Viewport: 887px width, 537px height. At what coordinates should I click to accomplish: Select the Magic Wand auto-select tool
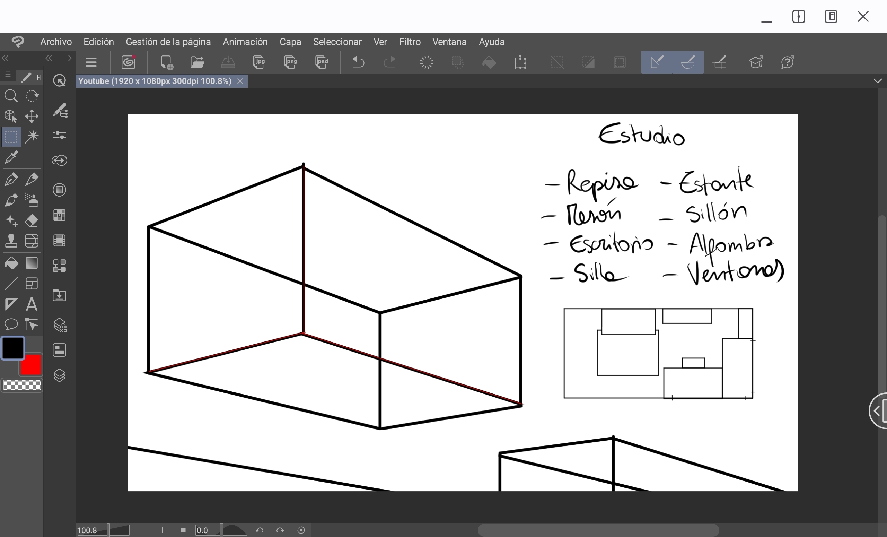coord(32,137)
